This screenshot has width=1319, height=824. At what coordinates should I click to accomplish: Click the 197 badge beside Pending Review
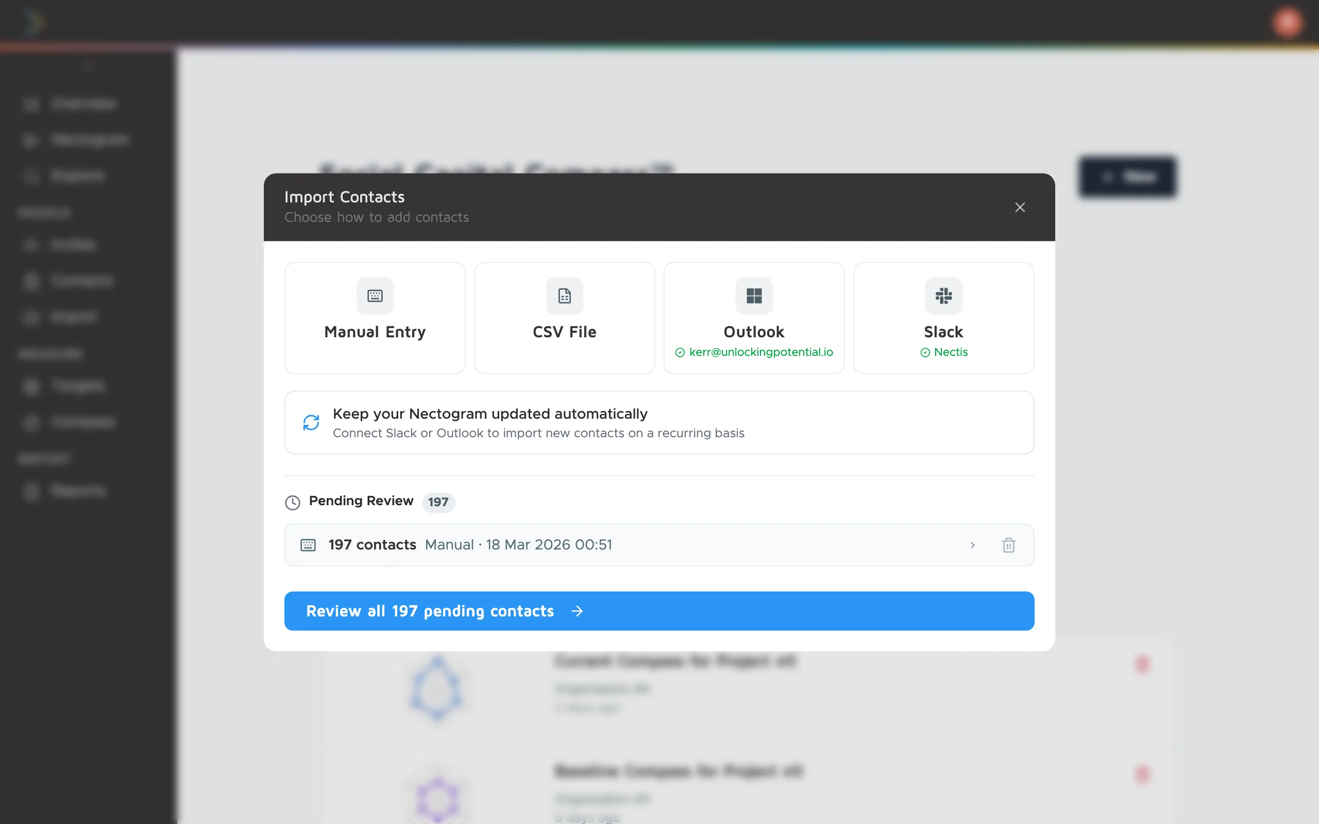438,502
